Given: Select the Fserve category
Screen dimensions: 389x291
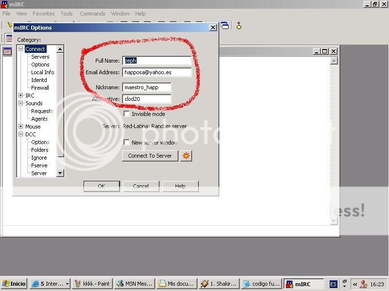Looking at the screenshot, I should (x=39, y=165).
